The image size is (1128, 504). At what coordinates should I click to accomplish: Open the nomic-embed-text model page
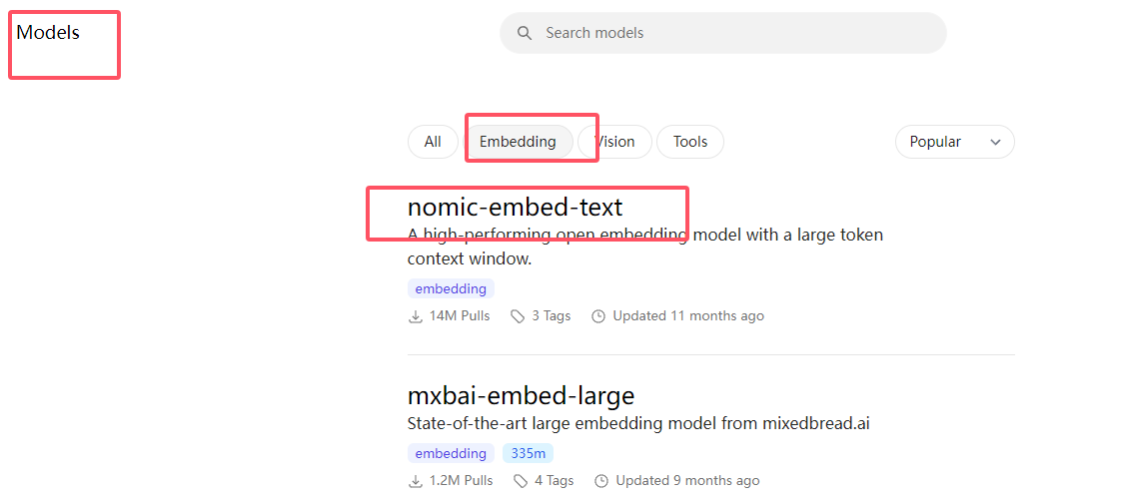[x=516, y=207]
